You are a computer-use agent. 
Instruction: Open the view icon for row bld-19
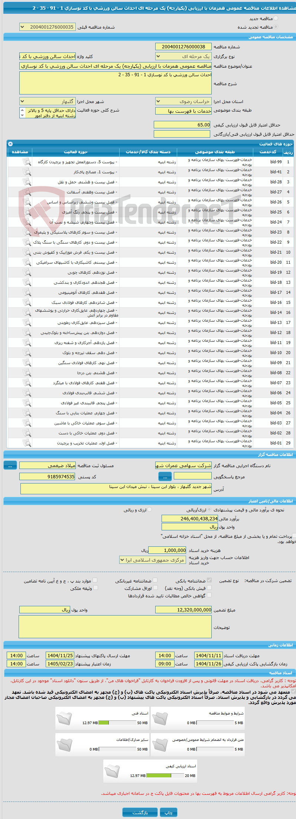point(27,272)
